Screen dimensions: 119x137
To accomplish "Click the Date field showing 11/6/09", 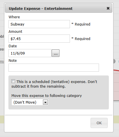I will pos(30,53).
